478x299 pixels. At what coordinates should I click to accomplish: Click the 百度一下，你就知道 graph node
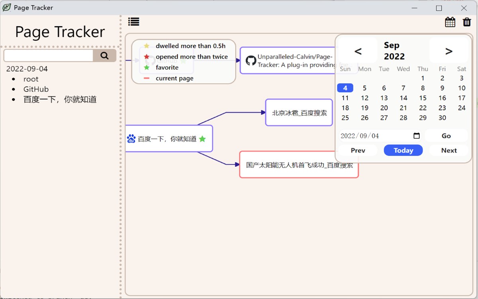169,139
